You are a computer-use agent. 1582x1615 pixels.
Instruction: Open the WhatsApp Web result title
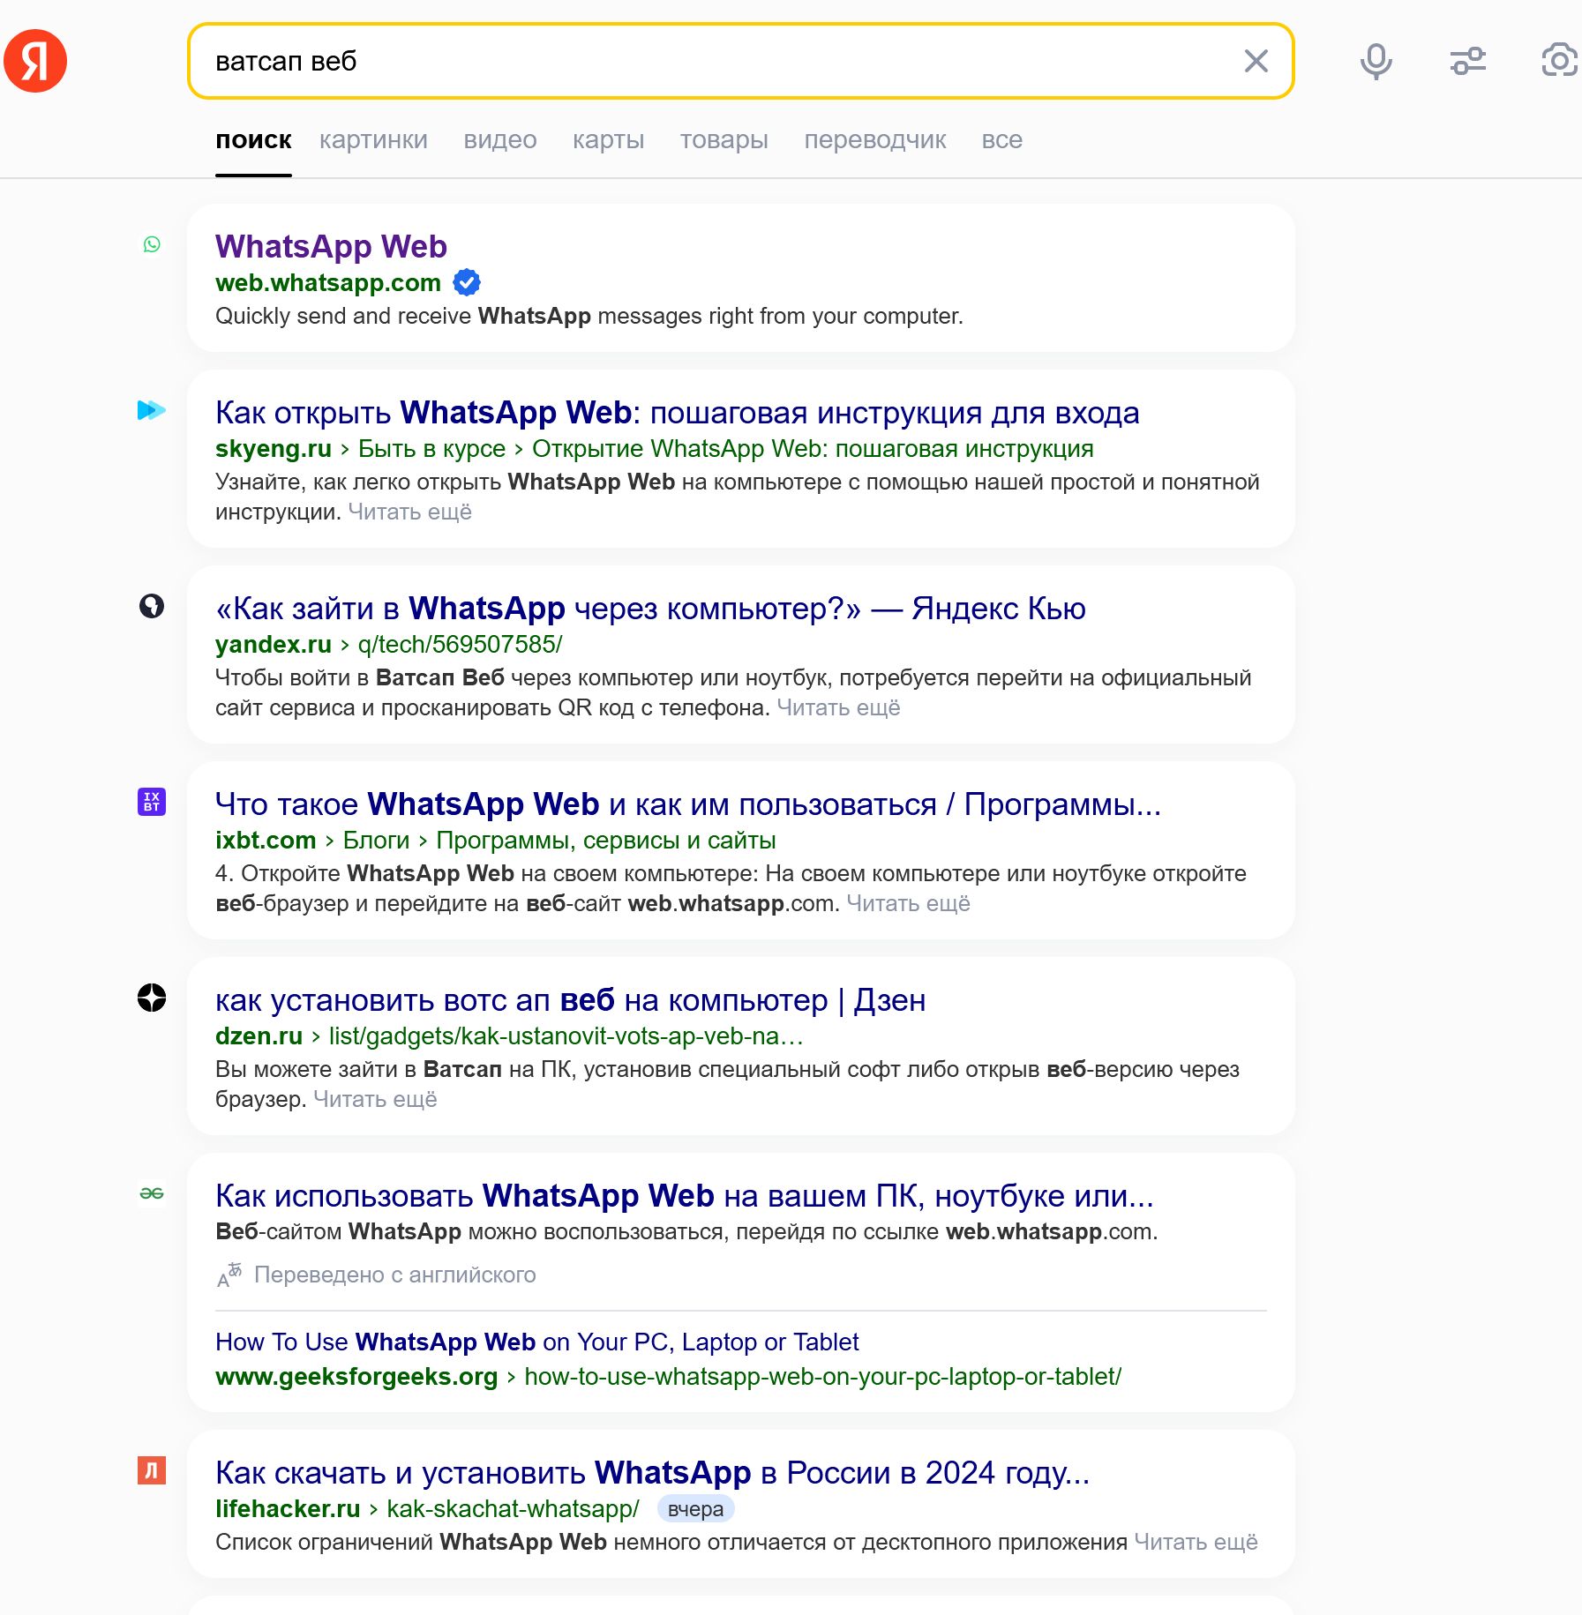(331, 246)
